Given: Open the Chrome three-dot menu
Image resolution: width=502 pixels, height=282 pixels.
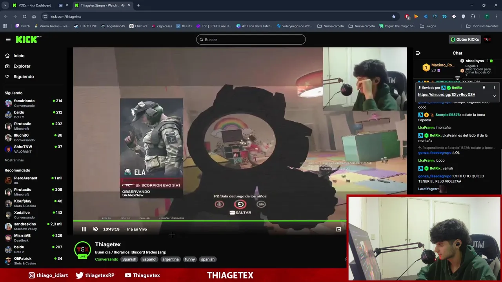Looking at the screenshot, I should 496,16.
